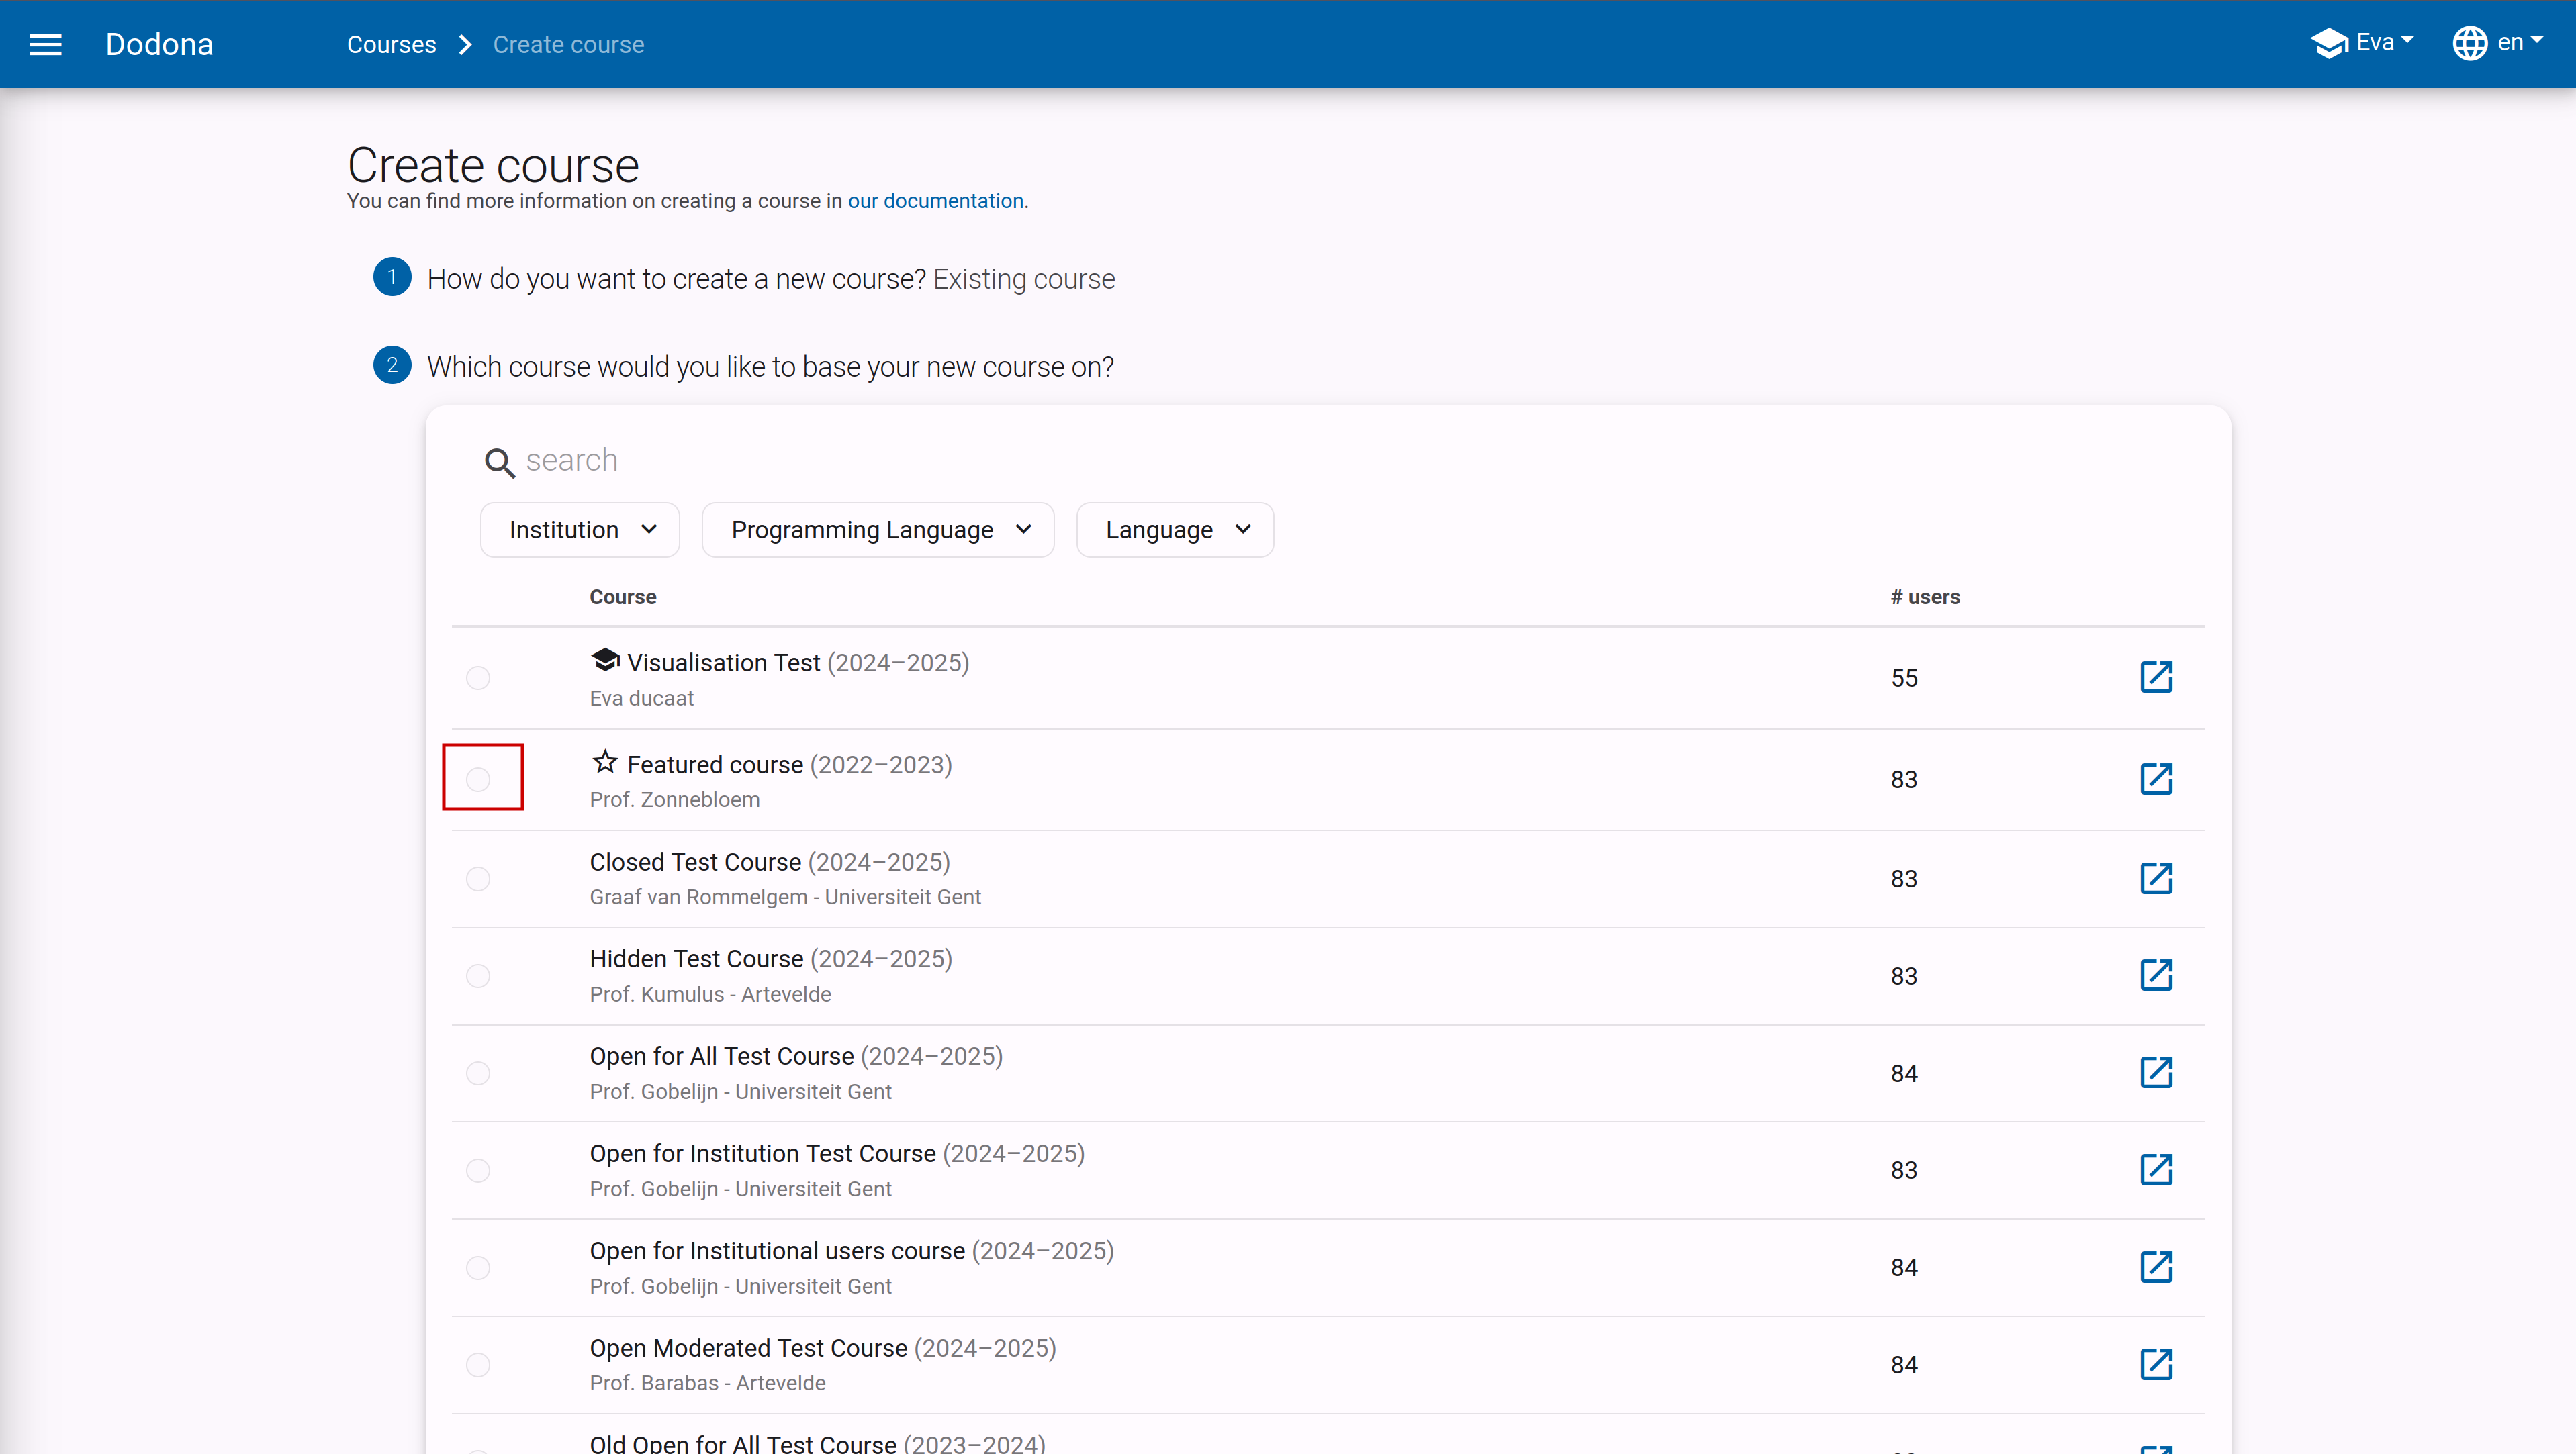Click 'Closed Test Course' name
Viewport: 2576px width, 1454px height.
click(695, 861)
